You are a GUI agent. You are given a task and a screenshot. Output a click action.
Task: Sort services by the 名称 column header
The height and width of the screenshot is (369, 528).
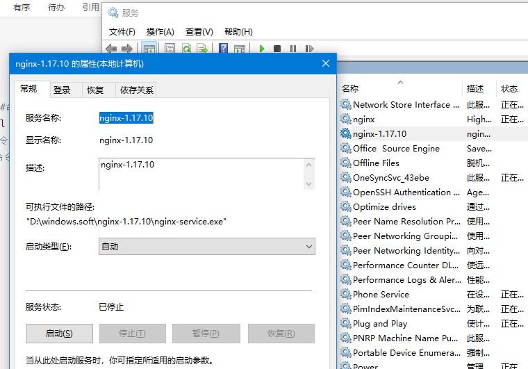[401, 88]
